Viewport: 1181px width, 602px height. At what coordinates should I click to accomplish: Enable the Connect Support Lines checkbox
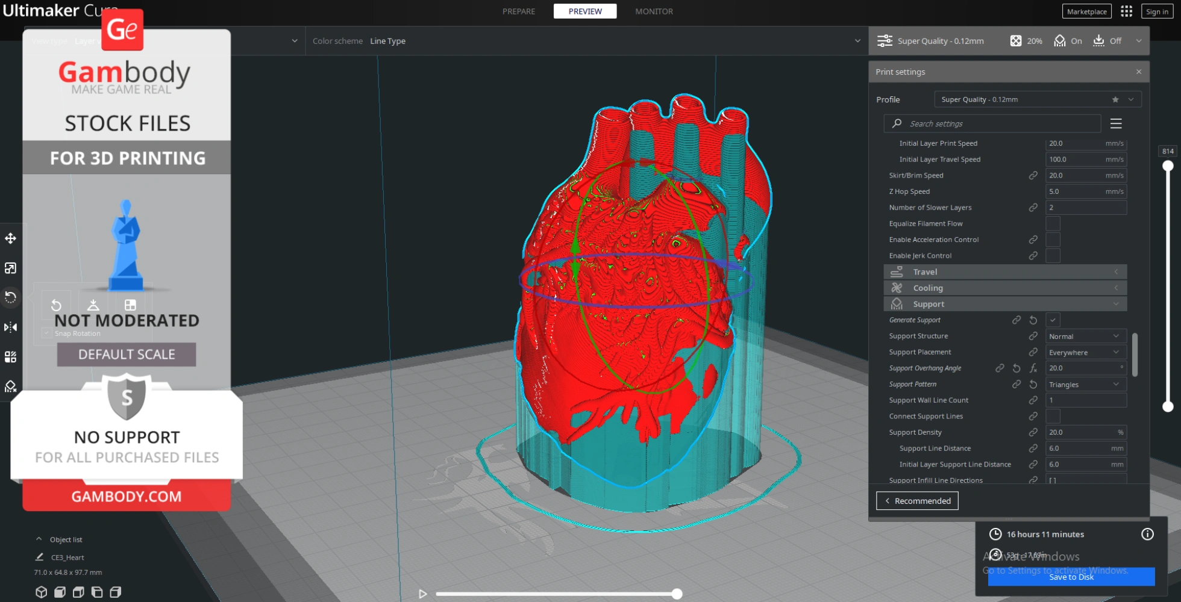tap(1053, 416)
